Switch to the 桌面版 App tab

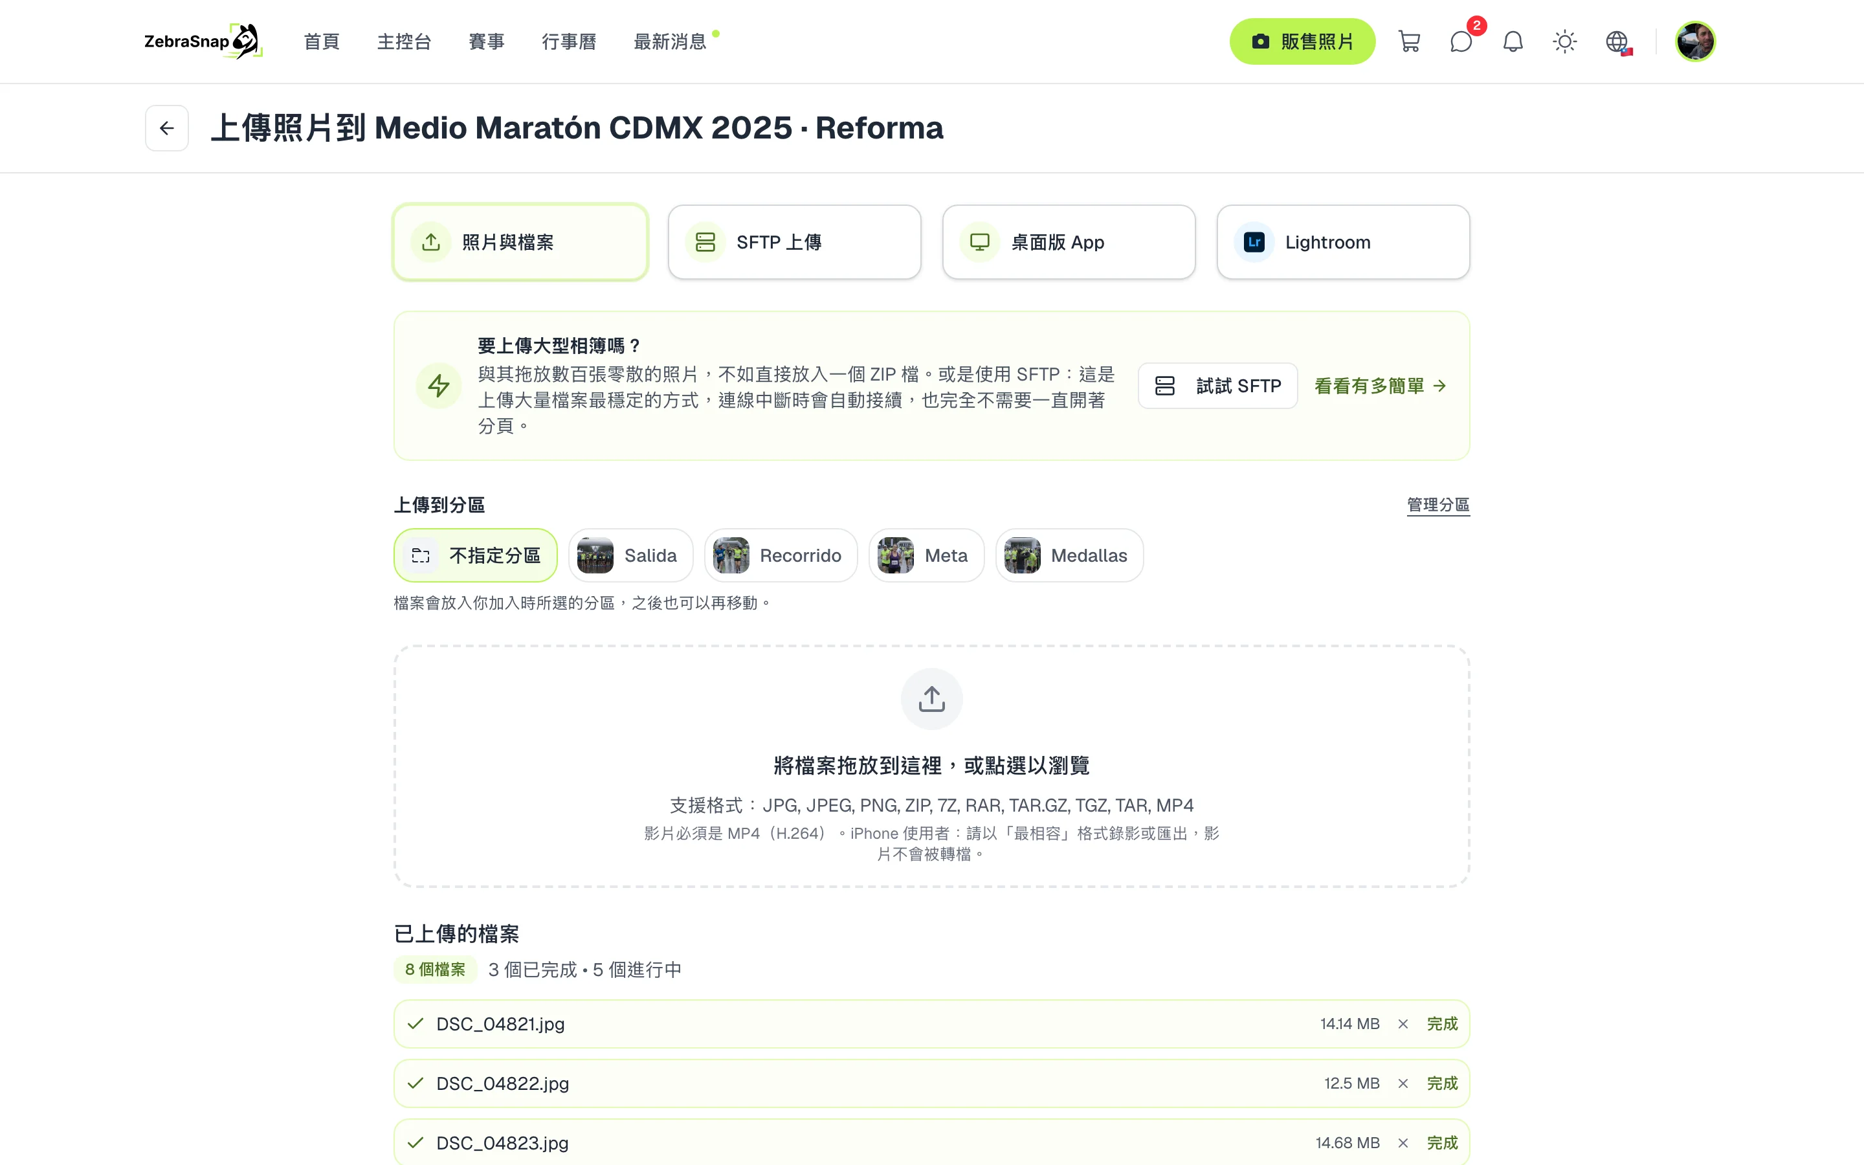pyautogui.click(x=1069, y=242)
